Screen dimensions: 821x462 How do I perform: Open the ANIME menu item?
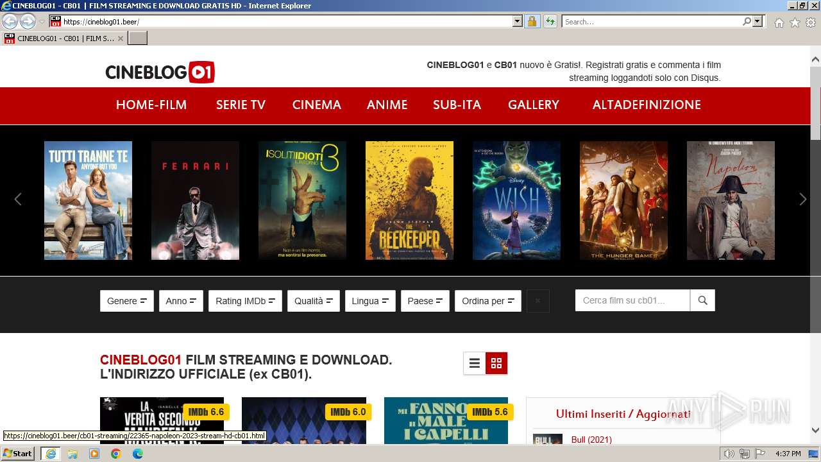click(x=387, y=105)
